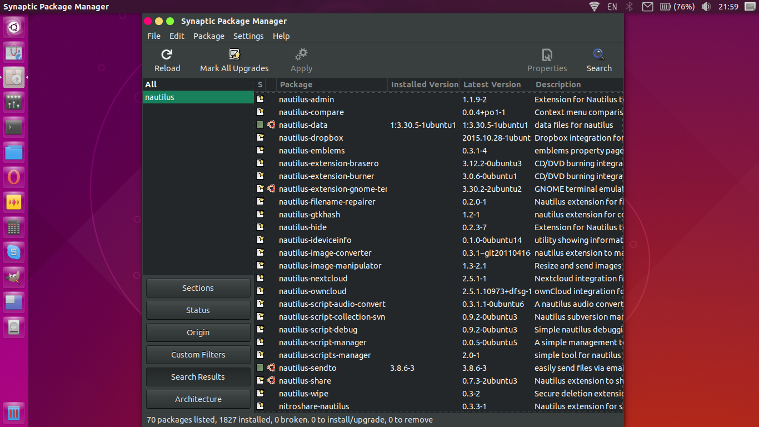Open package Properties from the toolbar

pyautogui.click(x=547, y=54)
